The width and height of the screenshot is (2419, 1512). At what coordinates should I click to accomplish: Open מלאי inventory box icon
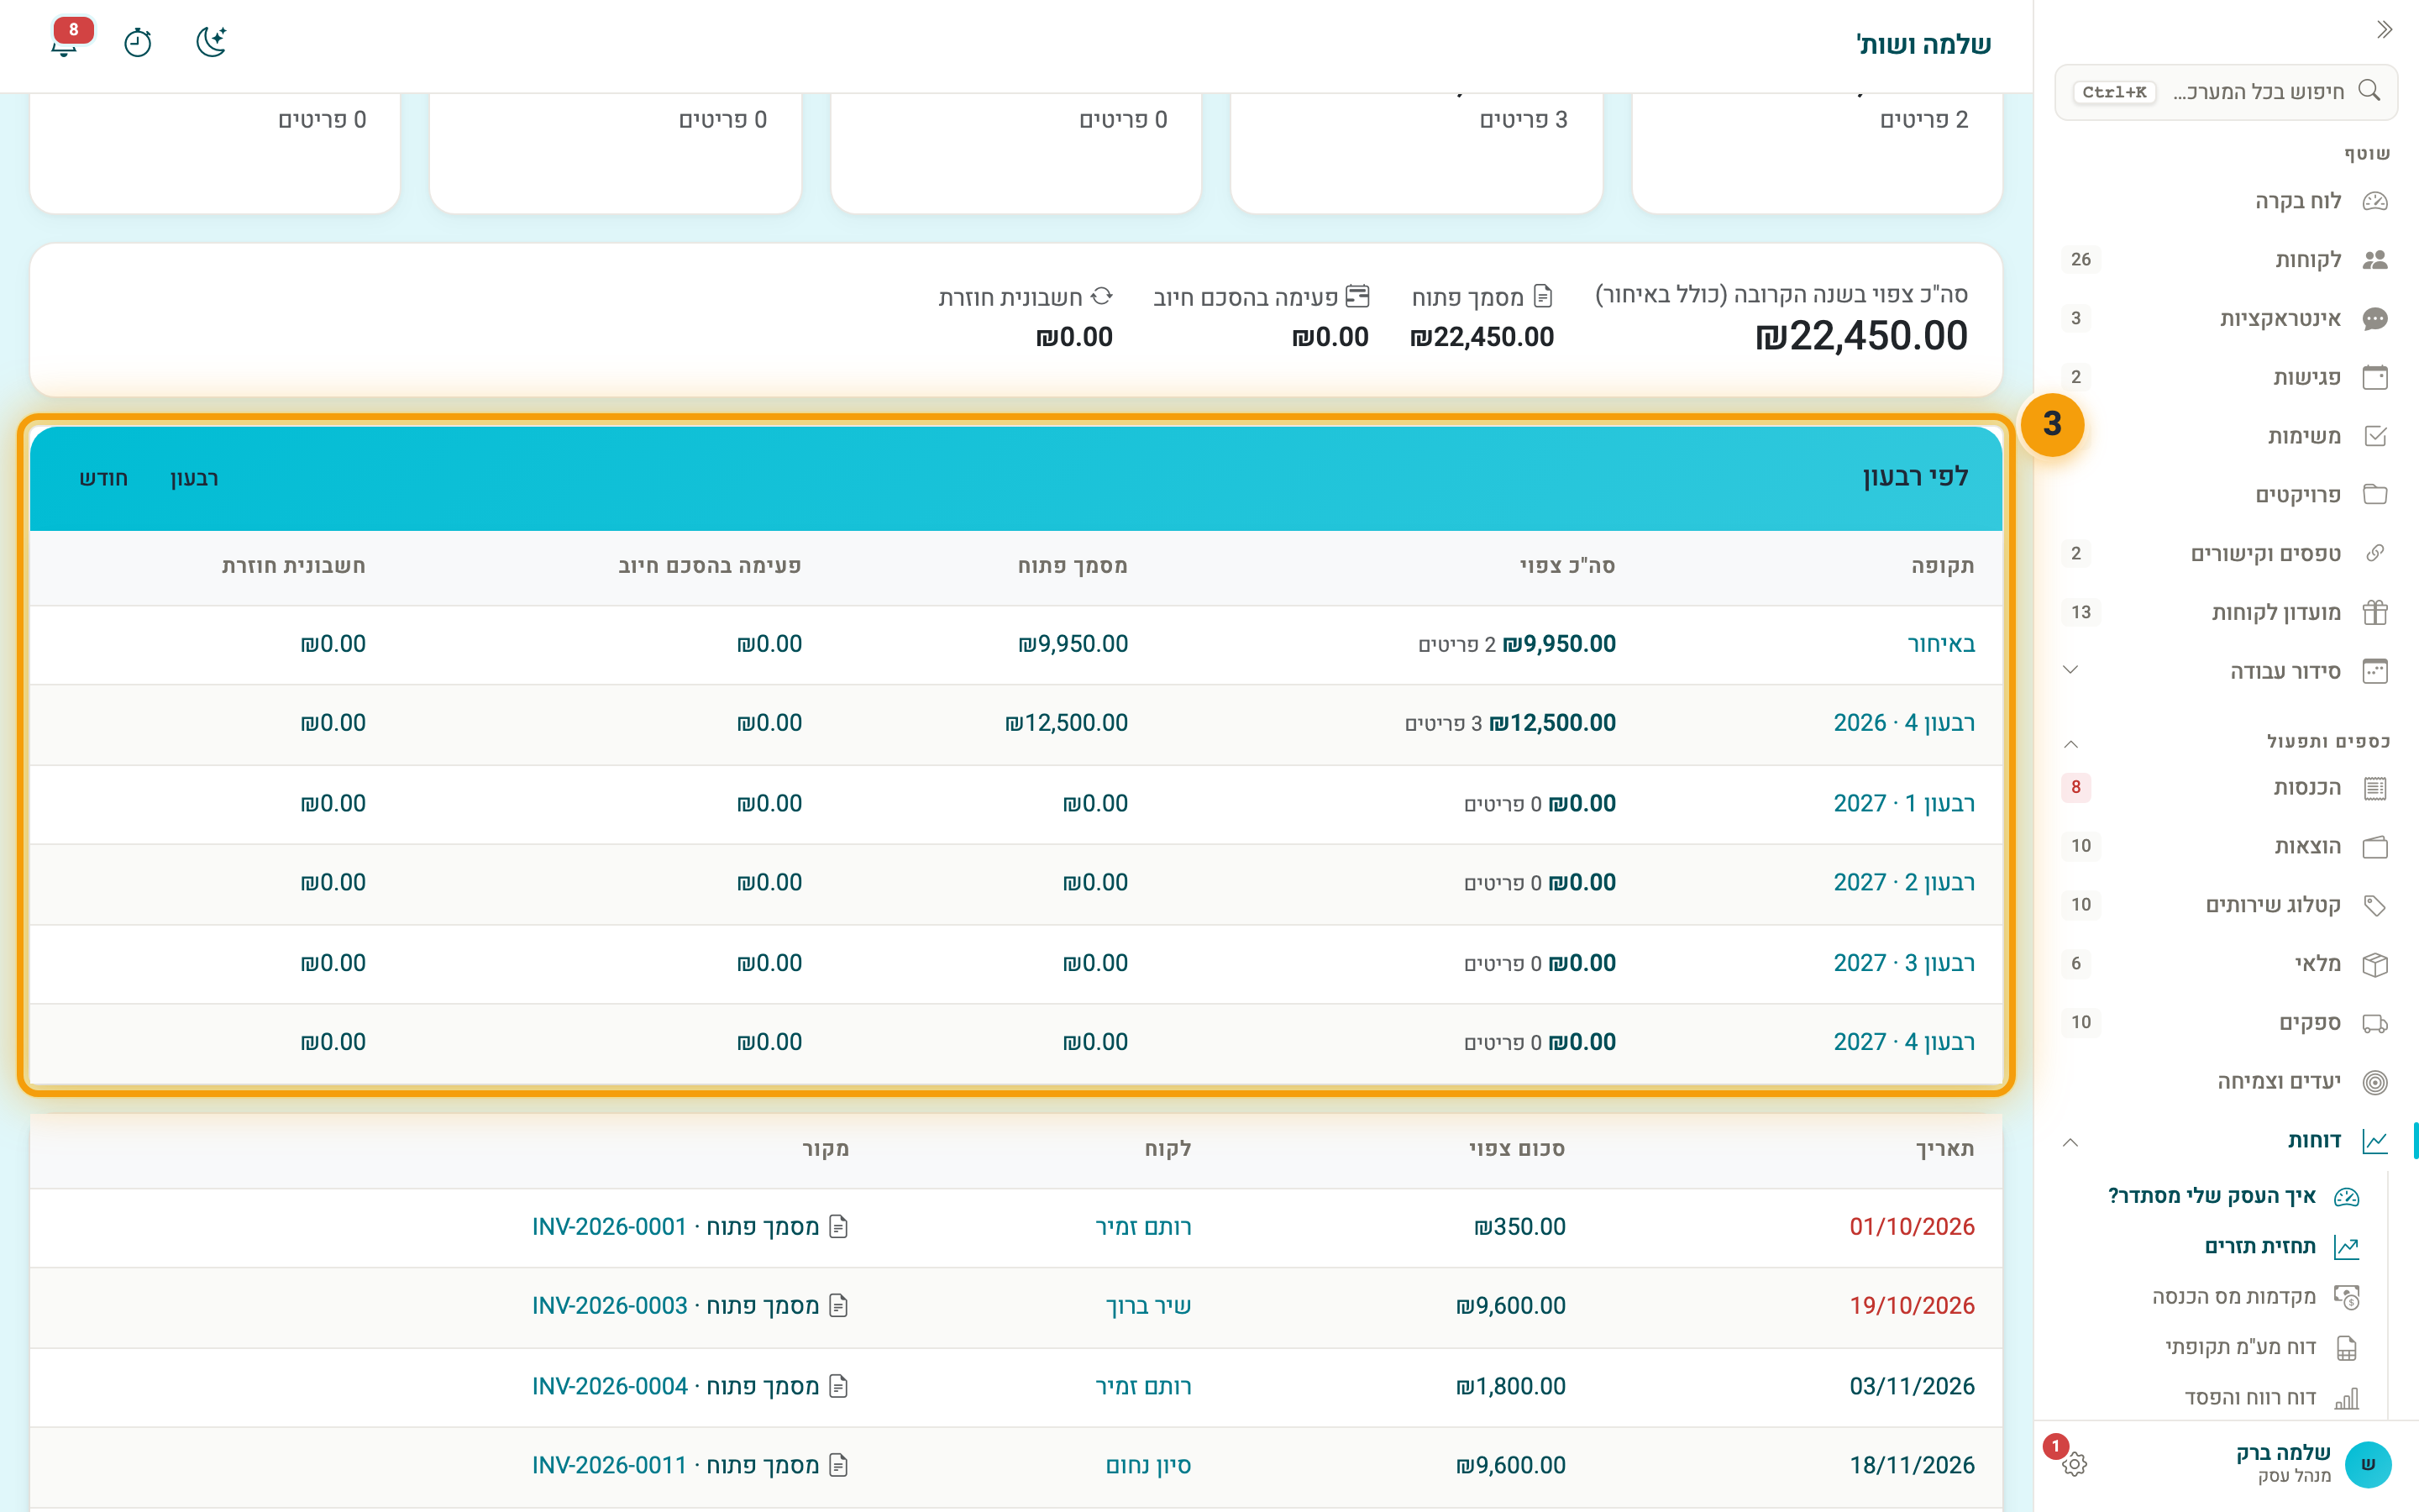tap(2375, 964)
